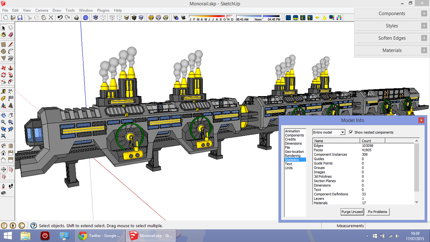The width and height of the screenshot is (430, 242).
Task: Expand the Soften Edges tray panel
Action: coord(392,38)
